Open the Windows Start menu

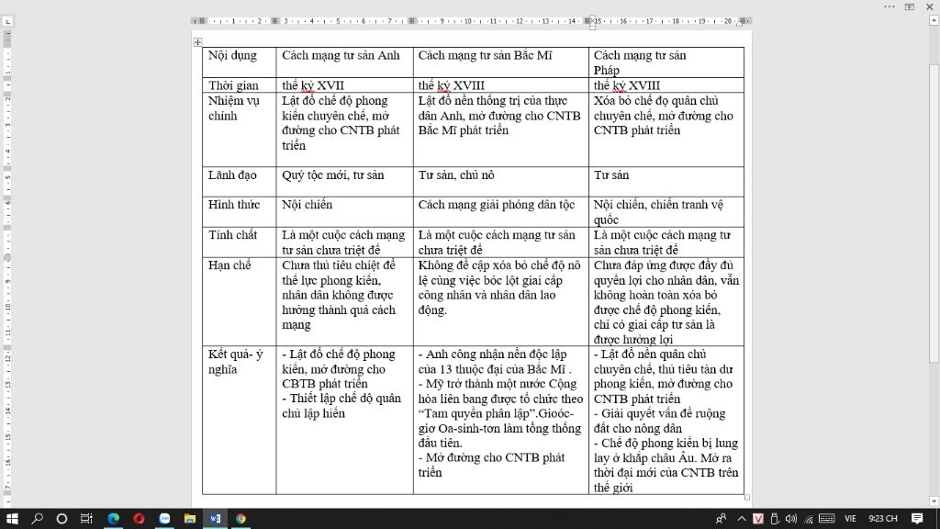[12, 519]
